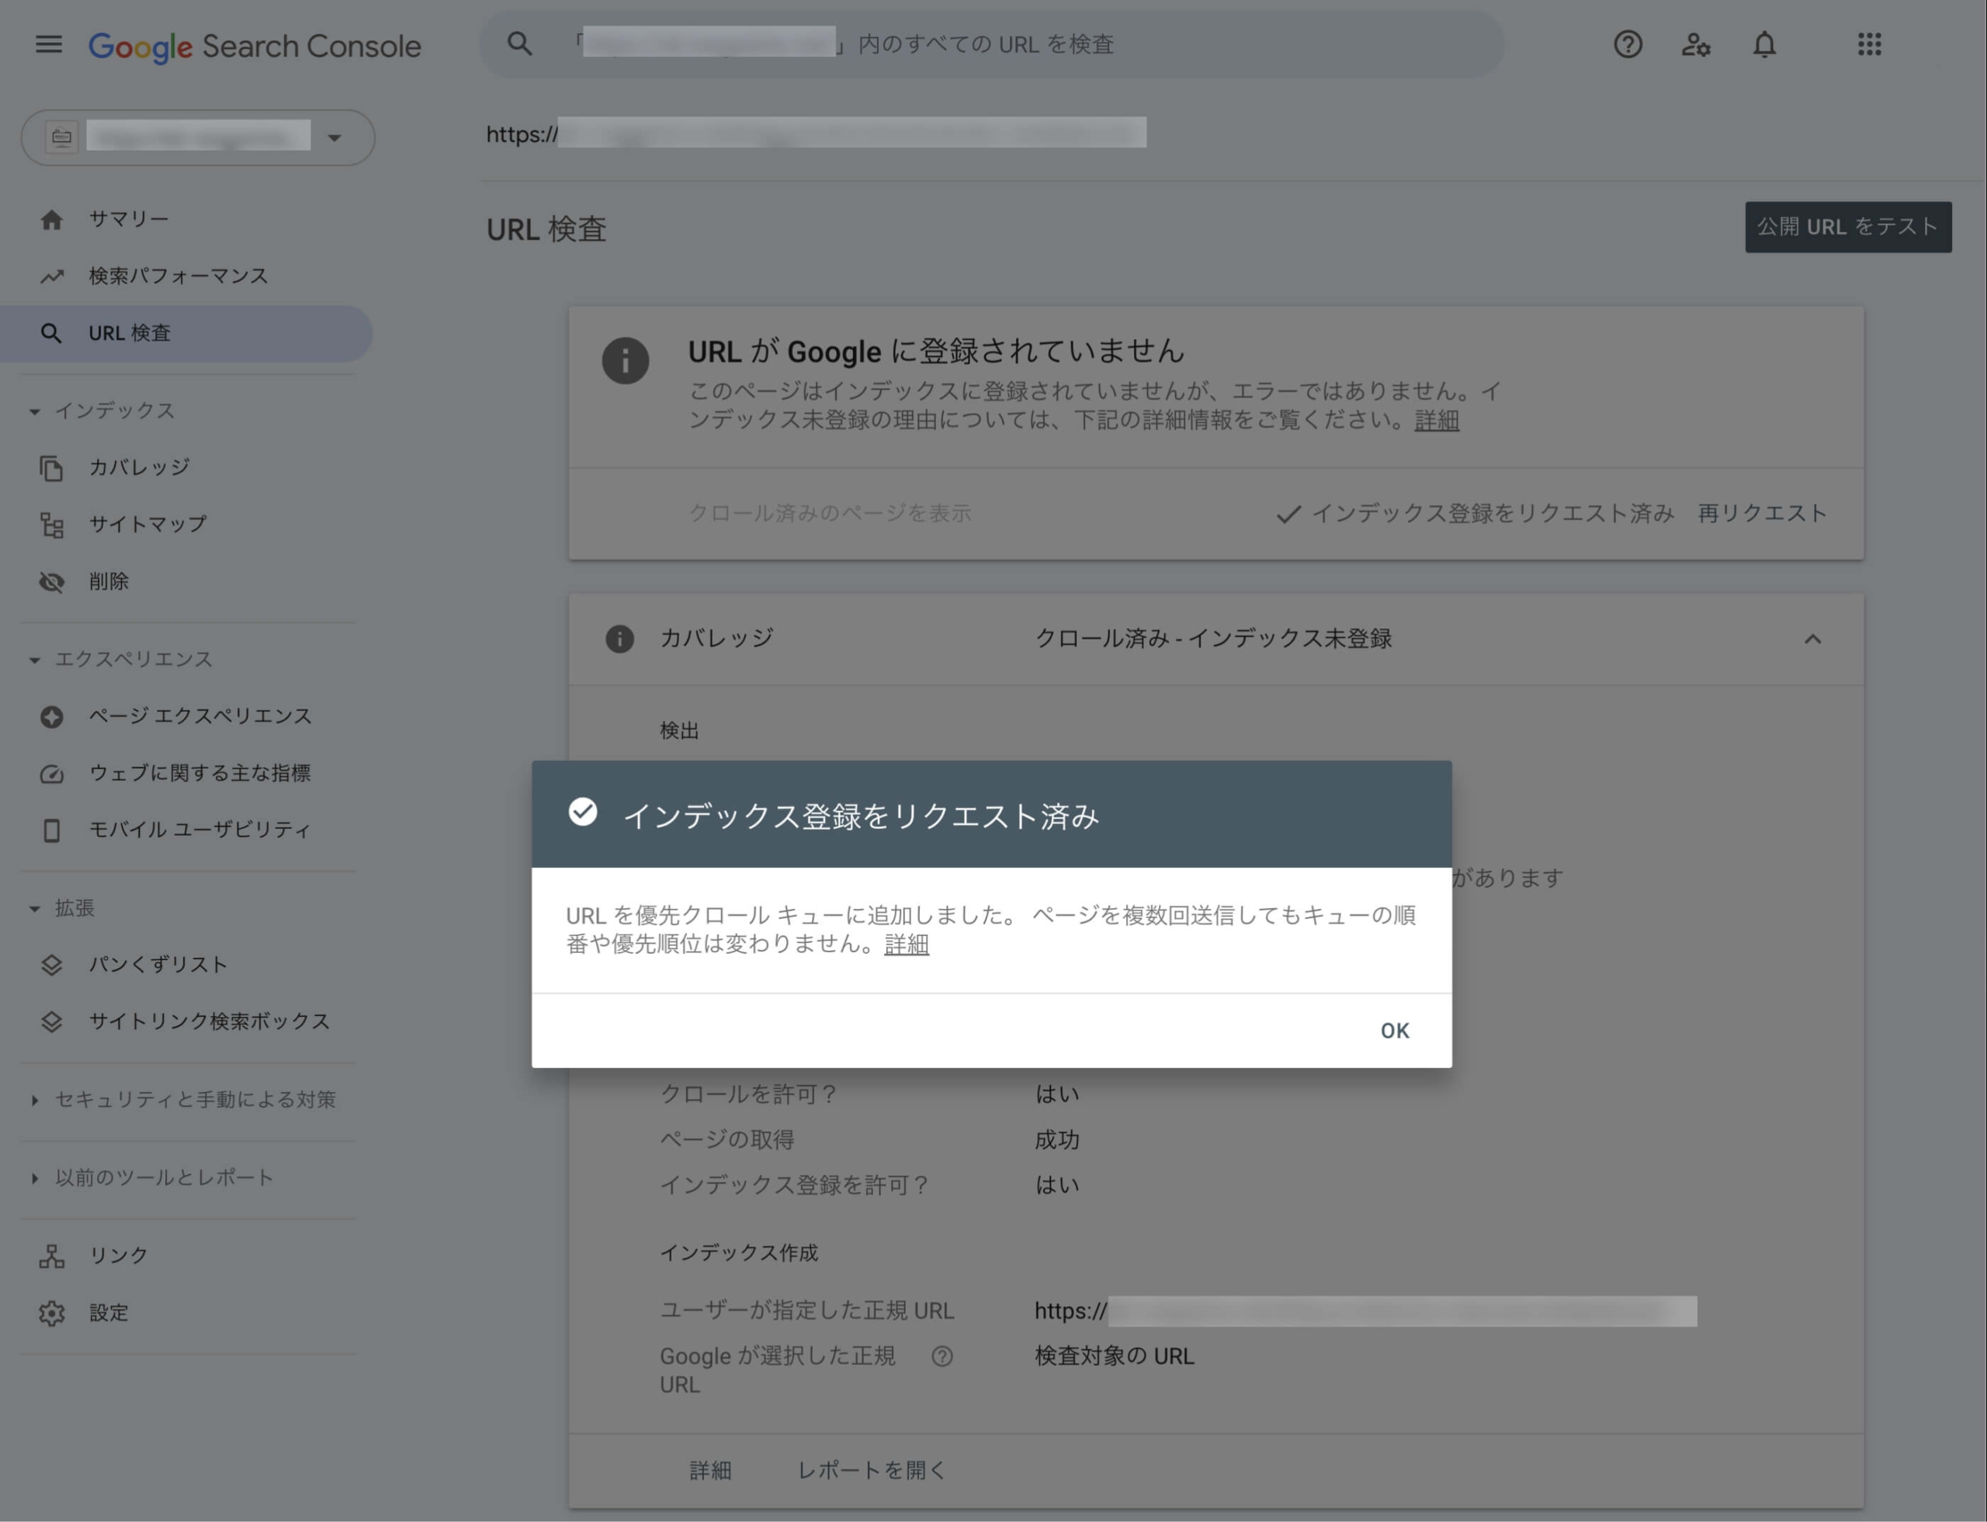Viewport: 1987px width, 1522px height.
Task: Click the help question mark icon
Action: (1628, 44)
